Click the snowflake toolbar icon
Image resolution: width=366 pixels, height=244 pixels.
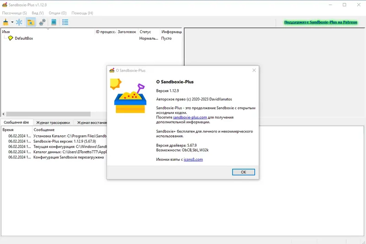pyautogui.click(x=19, y=22)
